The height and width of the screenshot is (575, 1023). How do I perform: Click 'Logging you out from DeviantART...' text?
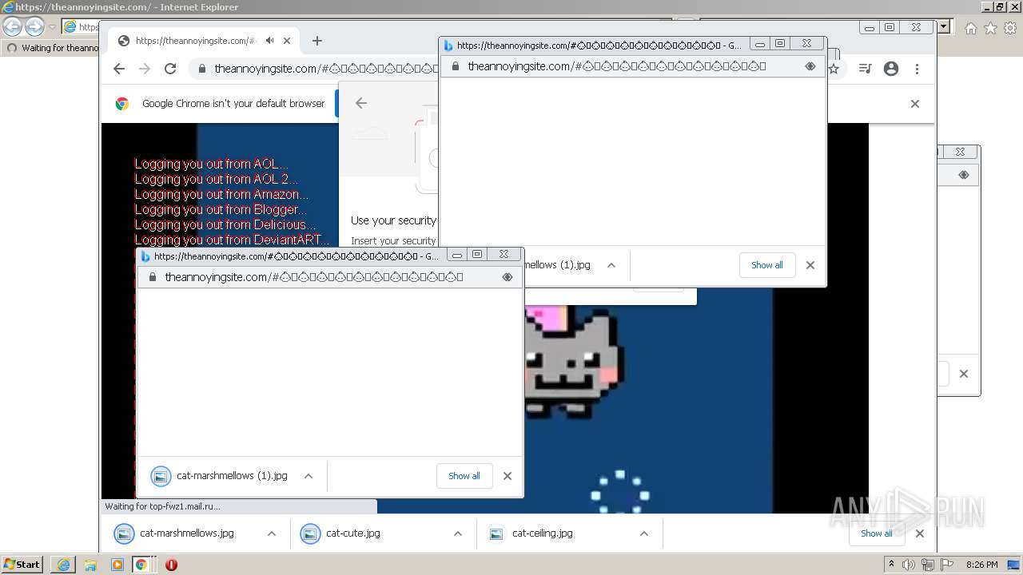(232, 240)
